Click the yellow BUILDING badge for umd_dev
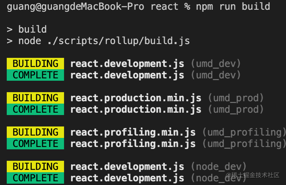286x185 pixels. [35, 64]
